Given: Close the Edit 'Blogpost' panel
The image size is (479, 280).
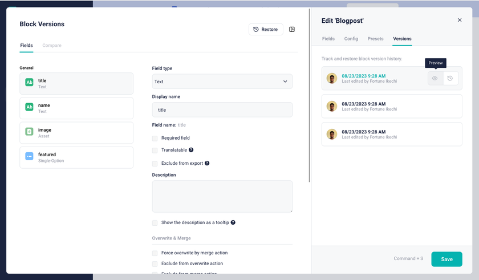Looking at the screenshot, I should pyautogui.click(x=460, y=20).
